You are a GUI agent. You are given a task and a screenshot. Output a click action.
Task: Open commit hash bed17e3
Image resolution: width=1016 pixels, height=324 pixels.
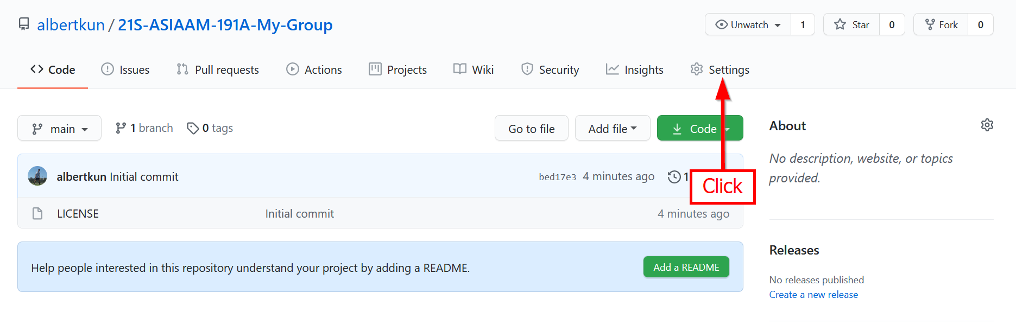pyautogui.click(x=557, y=177)
